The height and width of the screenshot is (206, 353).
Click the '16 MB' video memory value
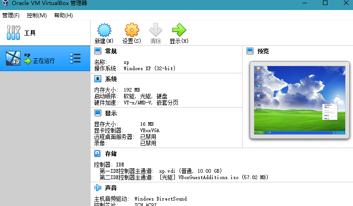(x=147, y=124)
